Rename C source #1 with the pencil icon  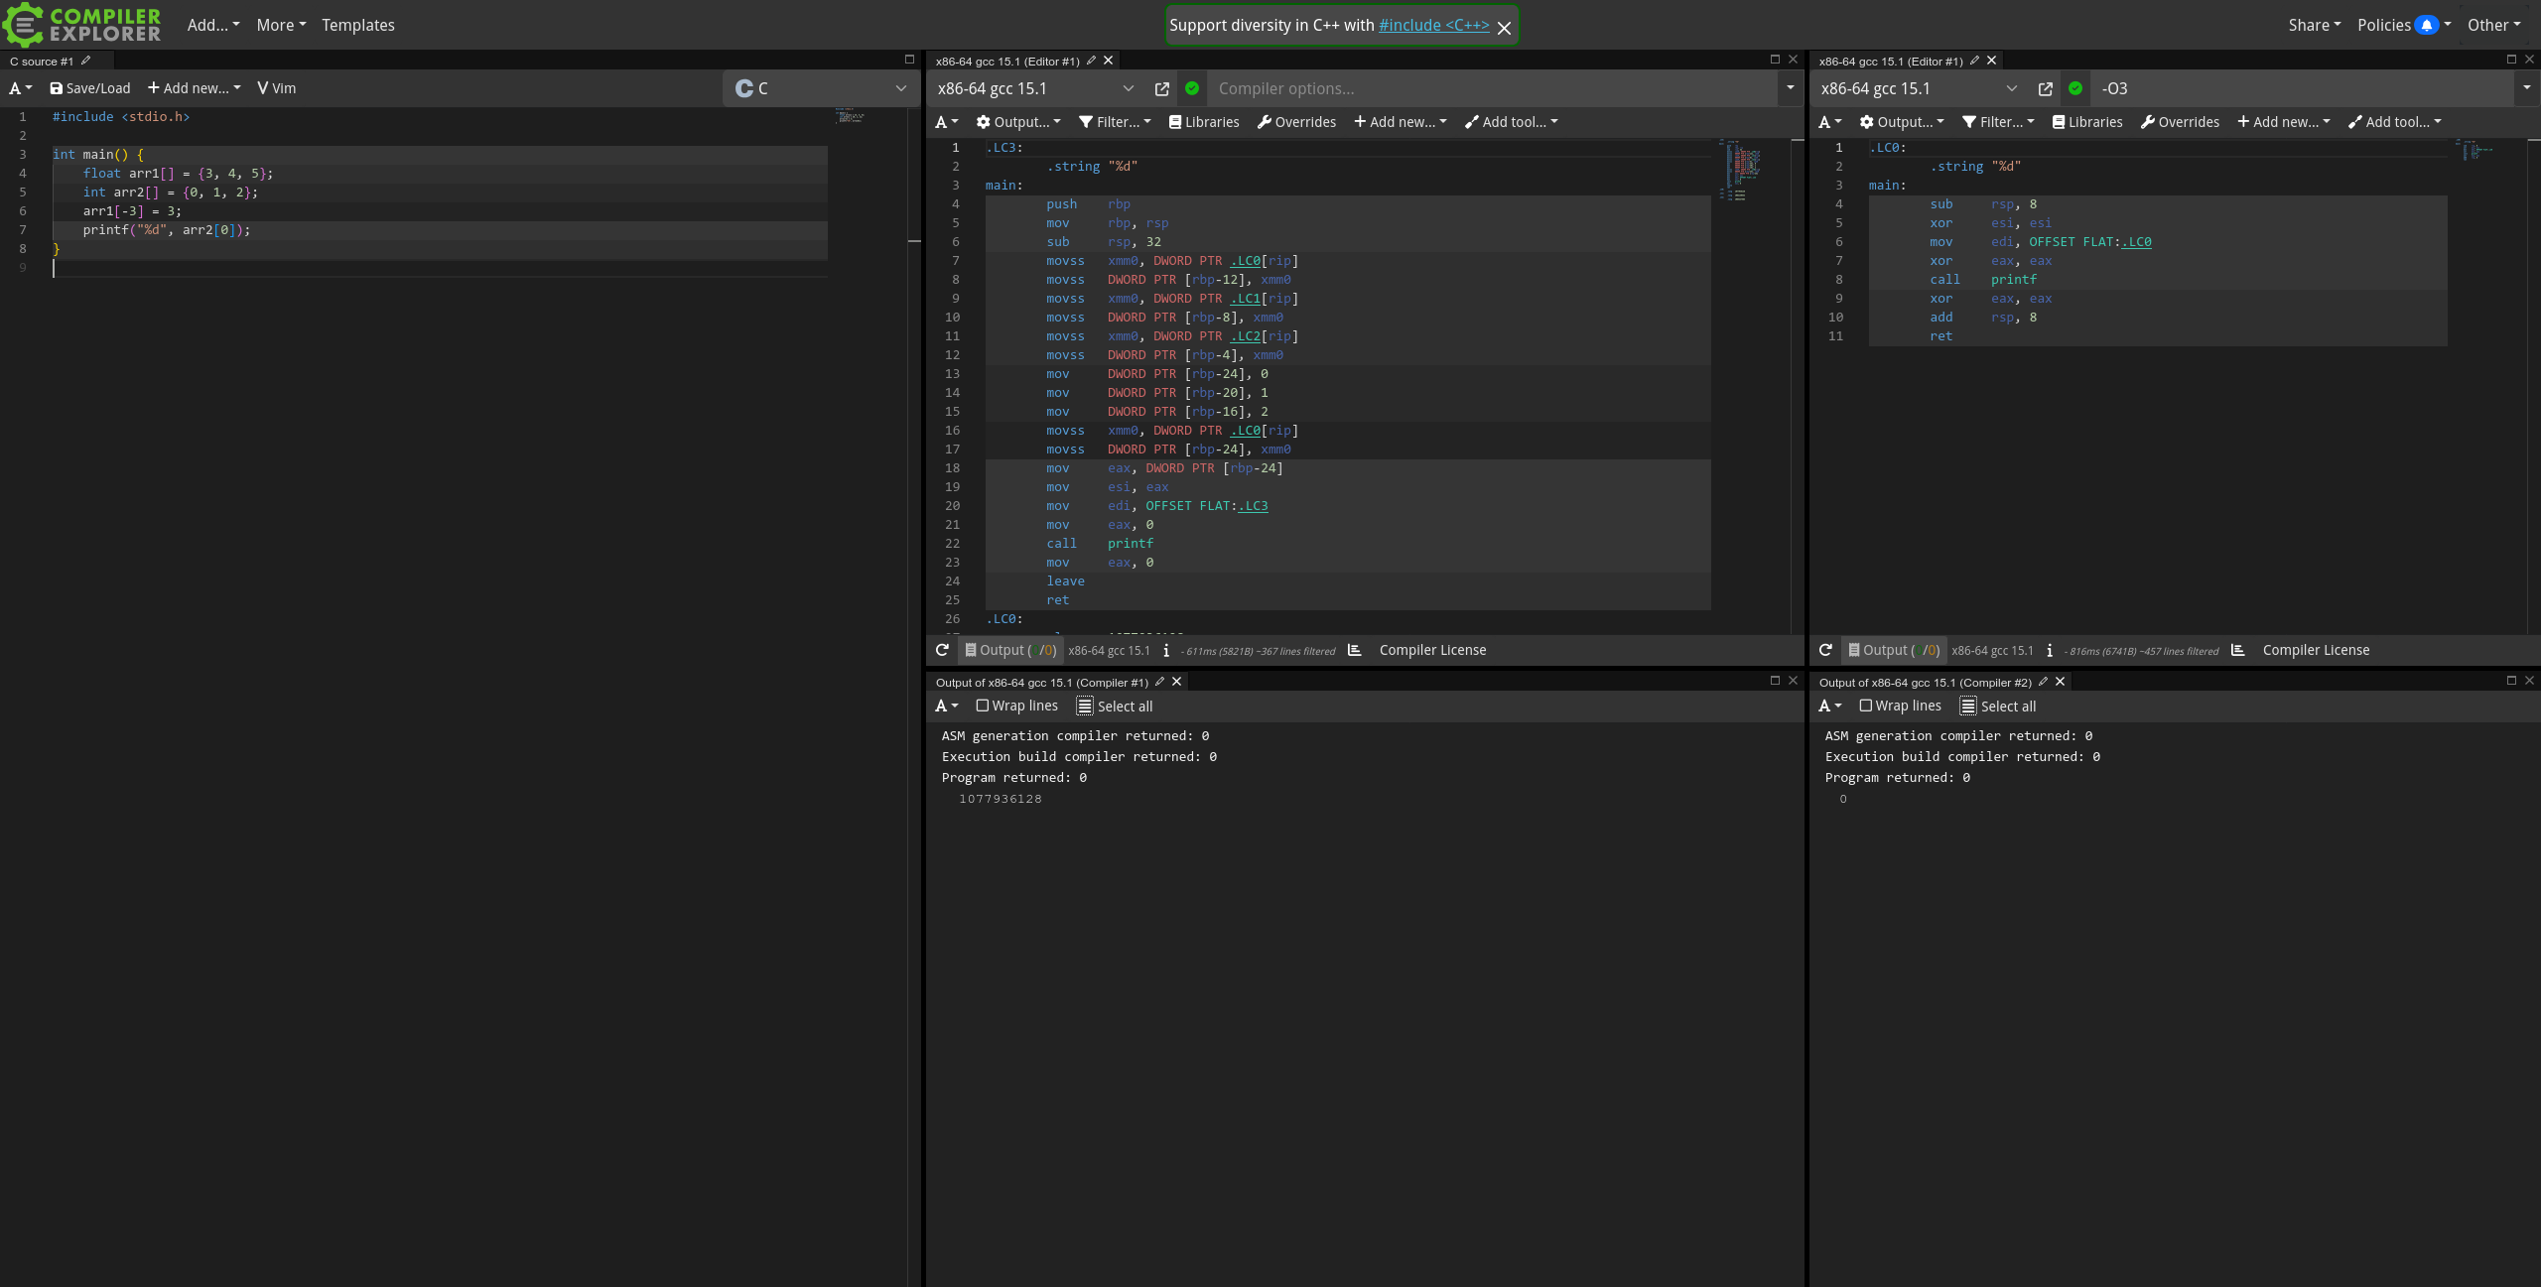coord(86,61)
